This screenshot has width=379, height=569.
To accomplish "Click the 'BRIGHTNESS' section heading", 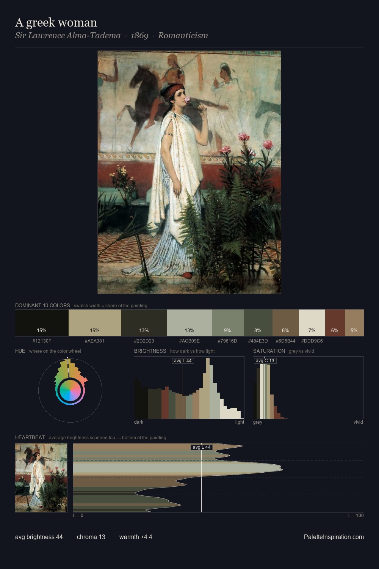I will [150, 351].
